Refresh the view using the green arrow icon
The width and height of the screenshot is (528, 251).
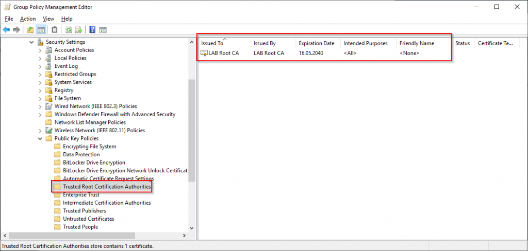69,30
